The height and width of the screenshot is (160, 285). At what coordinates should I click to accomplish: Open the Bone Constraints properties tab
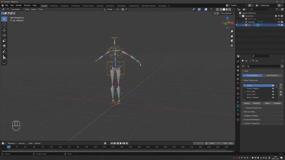click(x=238, y=115)
